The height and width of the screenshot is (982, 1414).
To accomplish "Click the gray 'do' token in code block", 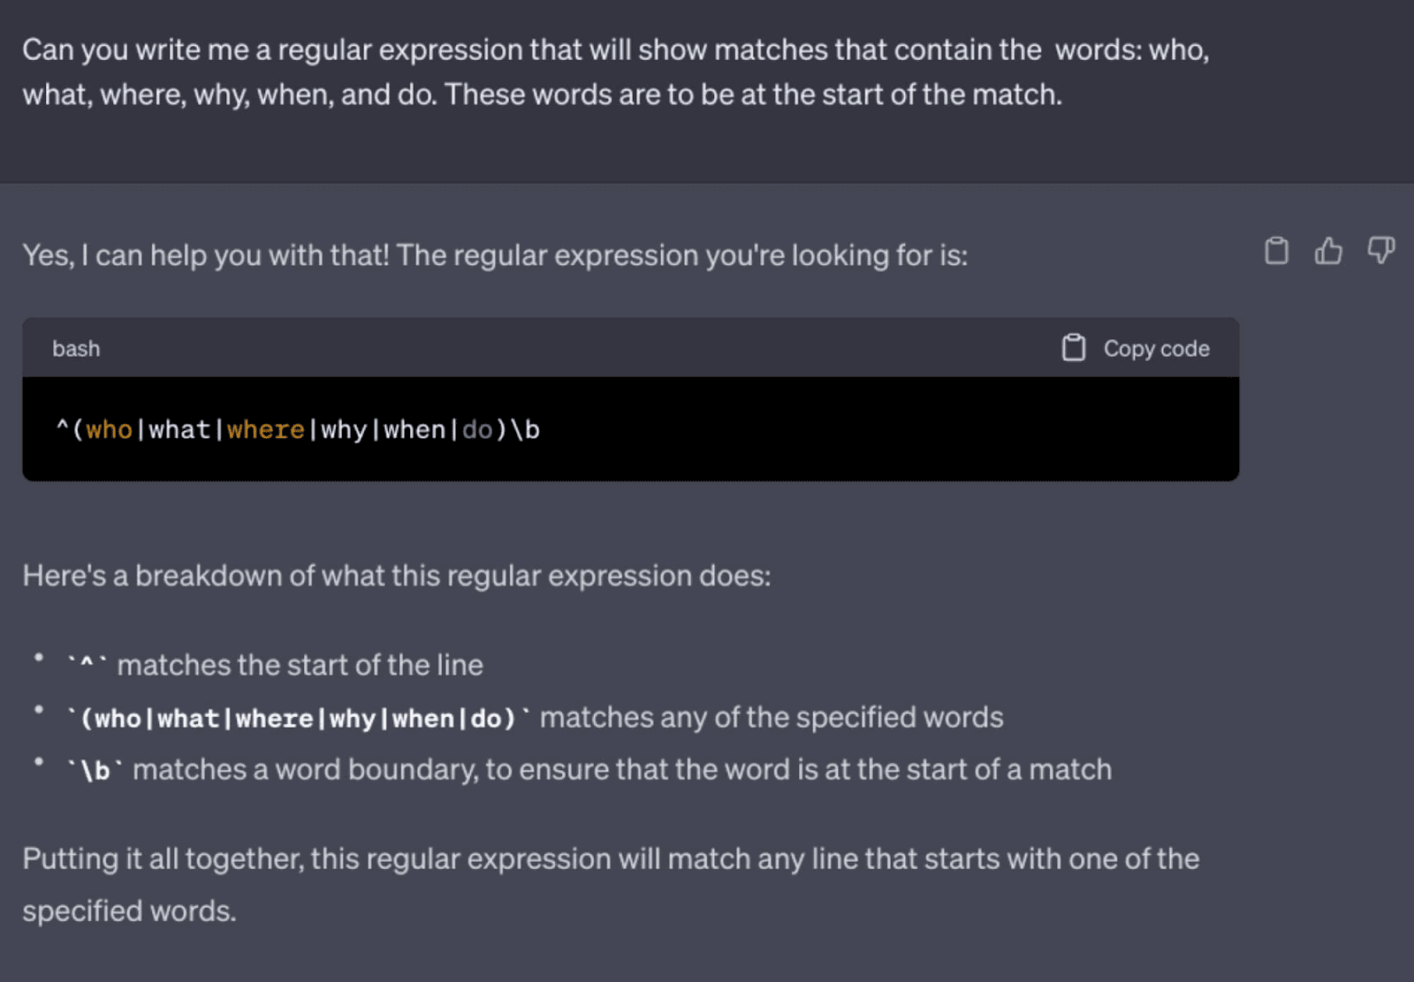I will [477, 430].
